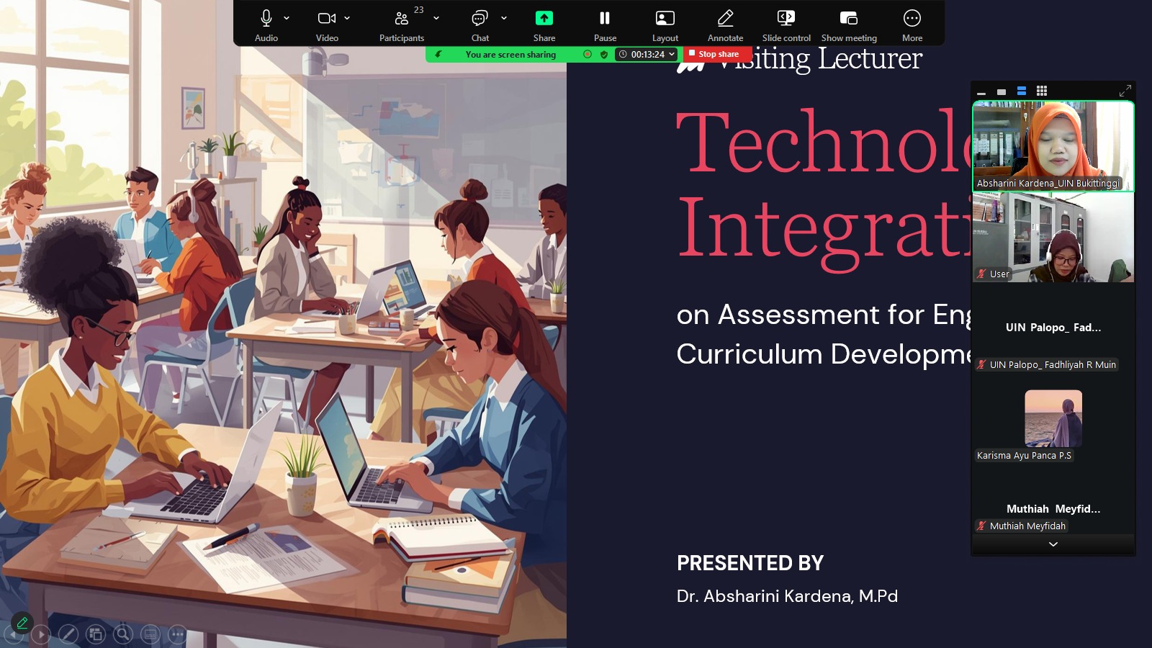
Task: Pause the screen share
Action: click(605, 25)
